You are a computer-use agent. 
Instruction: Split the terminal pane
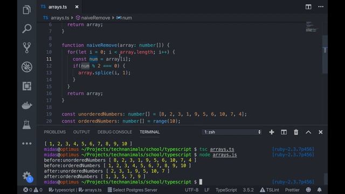tap(284, 132)
